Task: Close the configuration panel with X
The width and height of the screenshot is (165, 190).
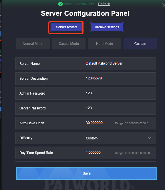Action: click(x=164, y=5)
